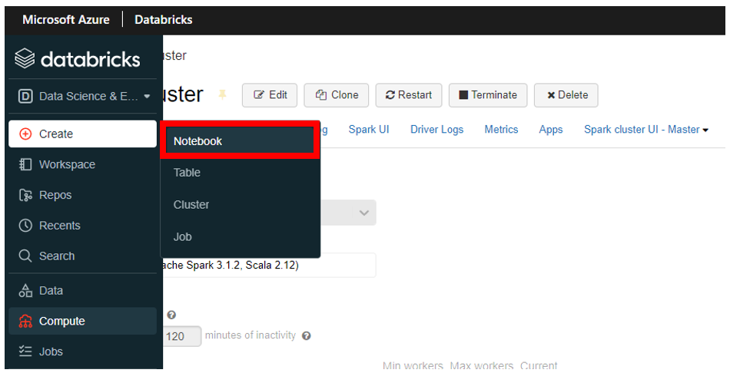Click the minutes of inactivity label
The height and width of the screenshot is (373, 730).
tap(251, 335)
